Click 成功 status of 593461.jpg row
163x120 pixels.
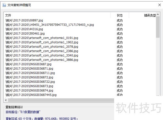(120, 34)
